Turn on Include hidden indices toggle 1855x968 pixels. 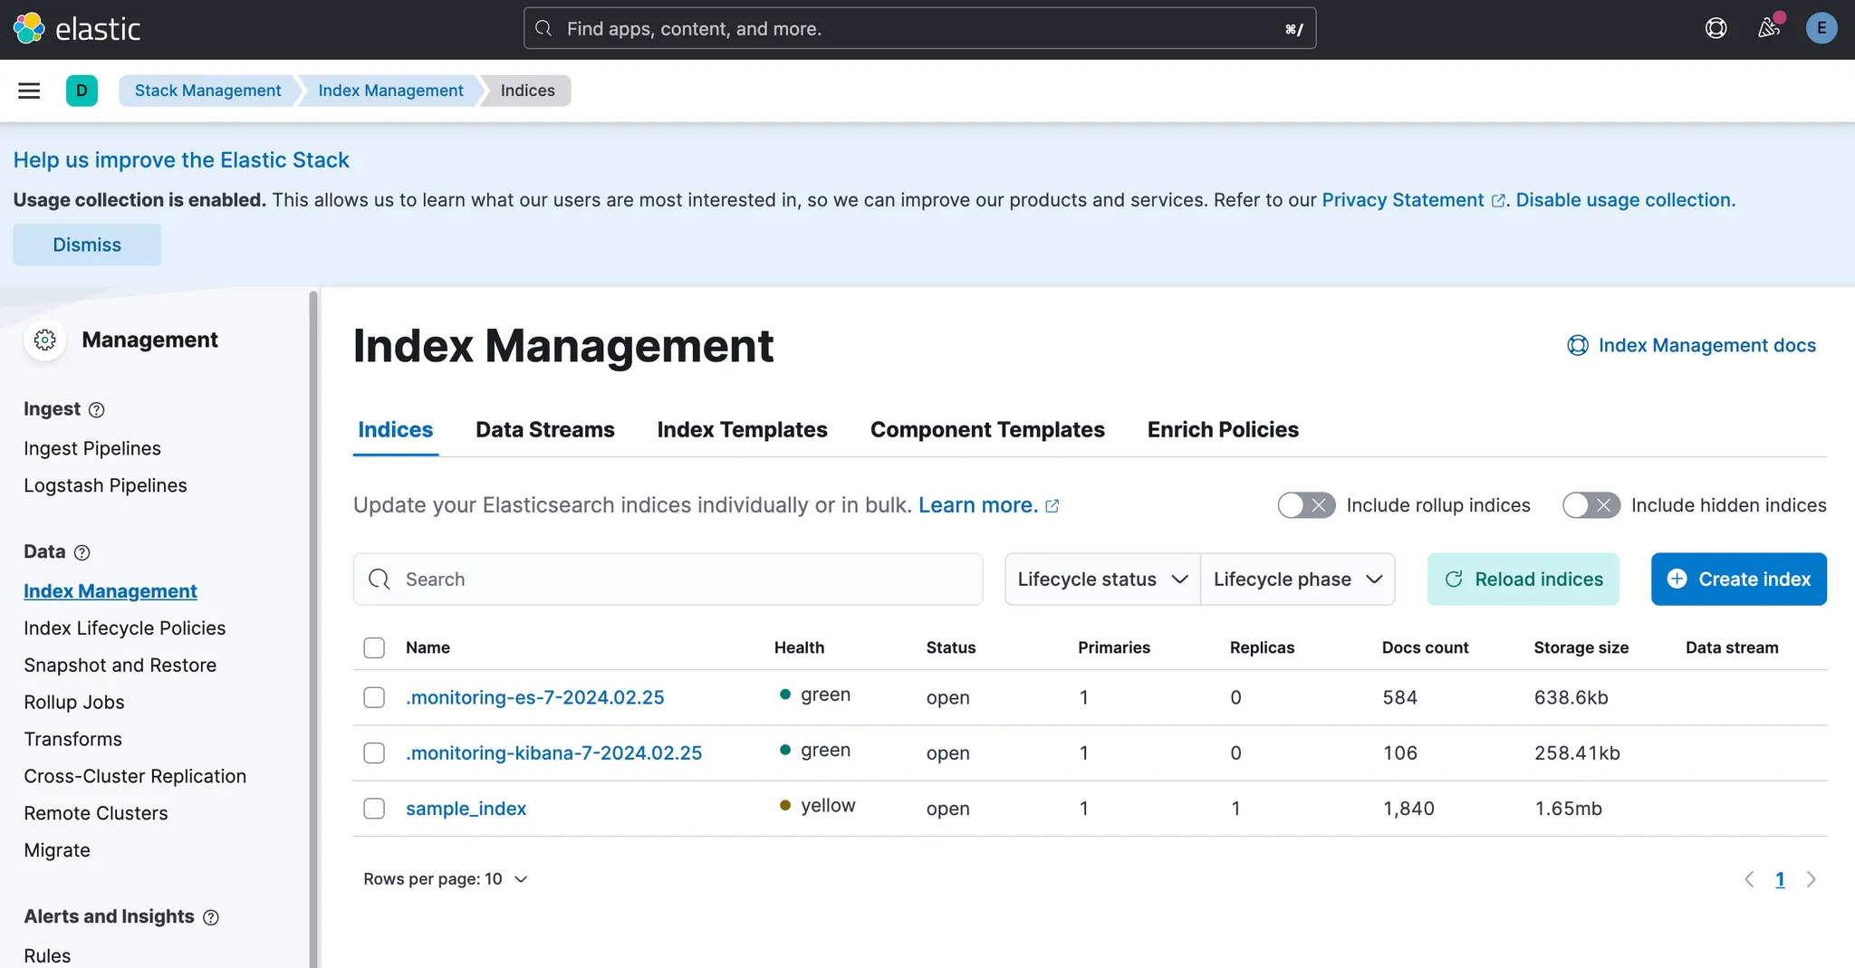tap(1591, 505)
